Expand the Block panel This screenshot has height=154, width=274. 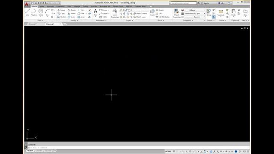click(x=161, y=21)
